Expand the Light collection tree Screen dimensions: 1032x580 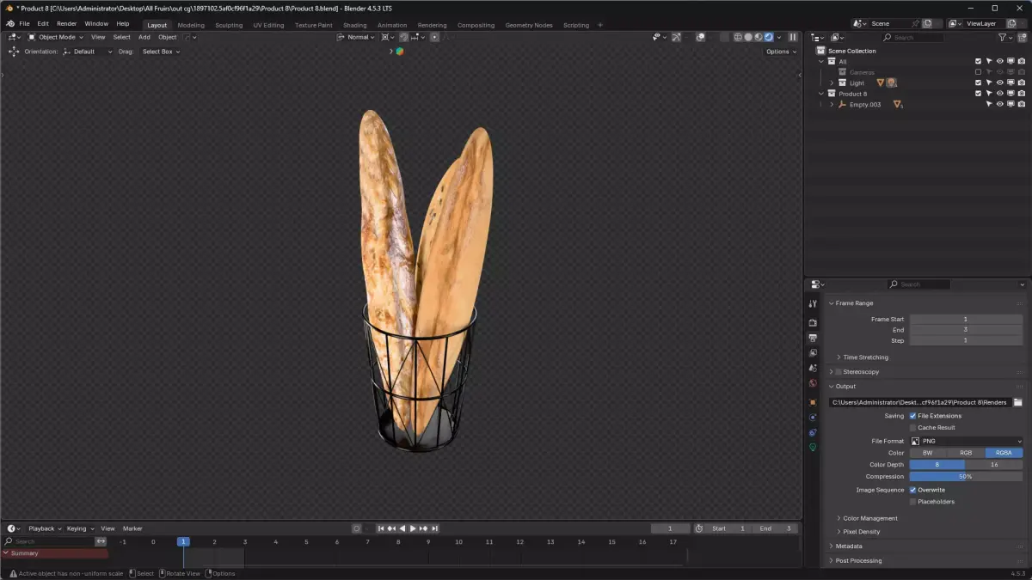pos(832,83)
